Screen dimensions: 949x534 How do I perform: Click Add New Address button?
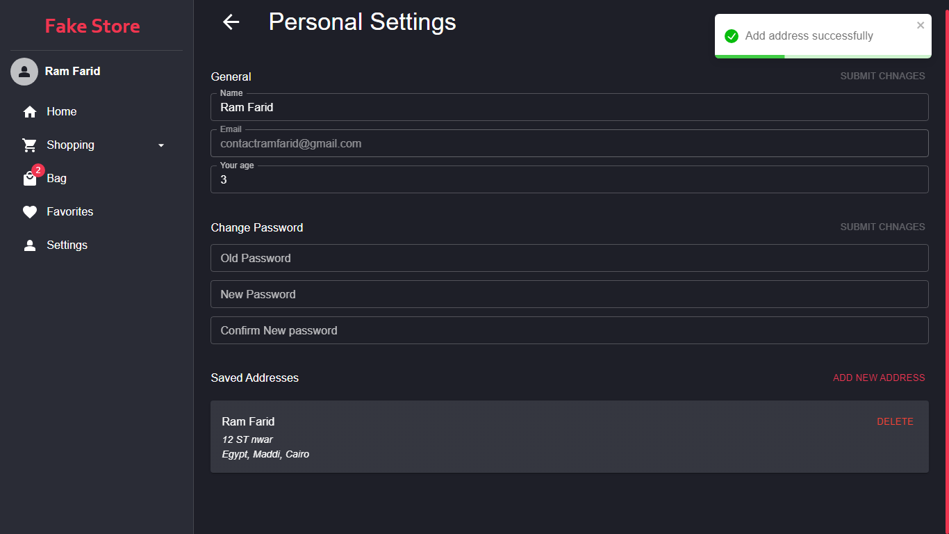pyautogui.click(x=879, y=378)
